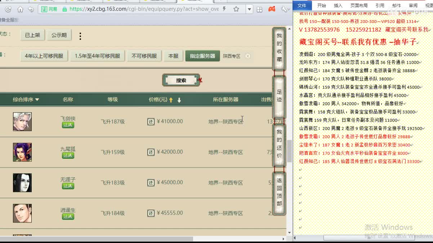Open the address bar history dropdown arrow

click(x=249, y=9)
